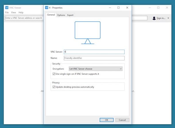
Task: Switch to the Options tab
Action: (61, 15)
